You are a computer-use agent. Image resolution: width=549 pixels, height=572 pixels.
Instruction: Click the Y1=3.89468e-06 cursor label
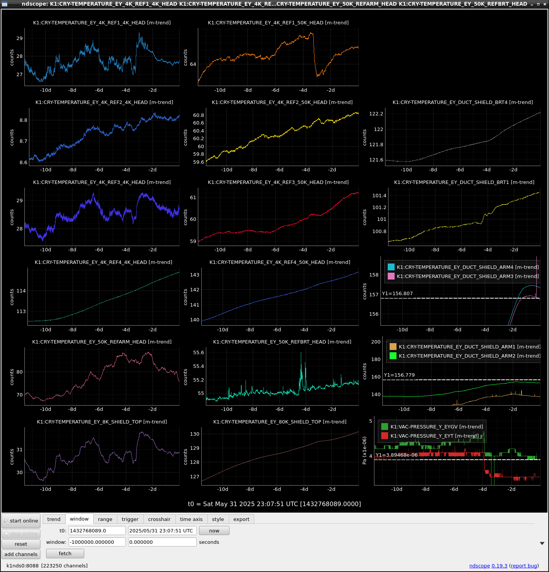396,455
